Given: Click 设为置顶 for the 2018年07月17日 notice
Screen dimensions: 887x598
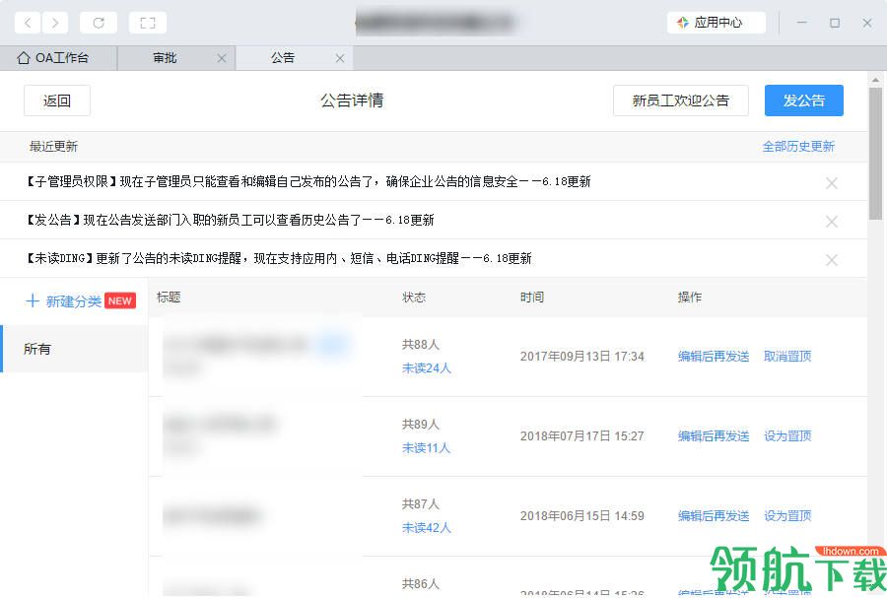Looking at the screenshot, I should click(787, 435).
